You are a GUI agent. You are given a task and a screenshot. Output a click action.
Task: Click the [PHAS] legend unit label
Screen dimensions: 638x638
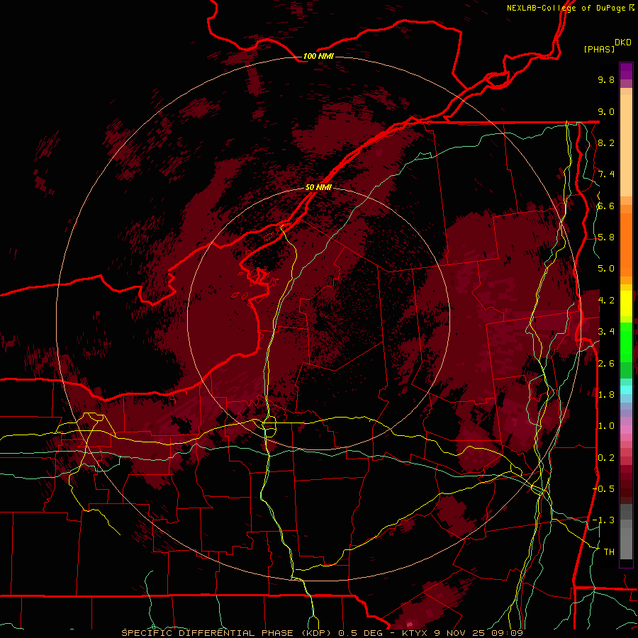click(x=599, y=49)
